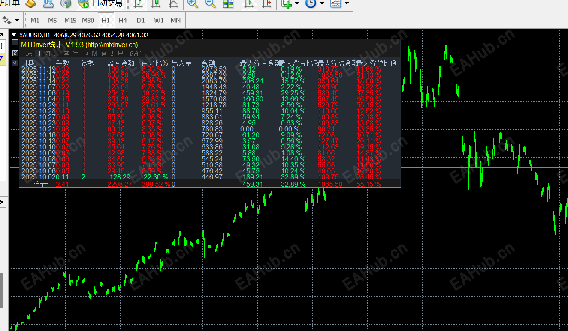Click the balance value 2873.53
568x331 pixels.
(x=214, y=69)
